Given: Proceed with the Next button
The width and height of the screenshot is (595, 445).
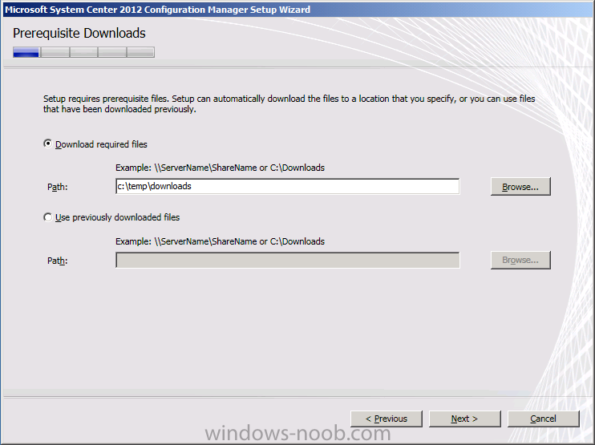Looking at the screenshot, I should coord(465,419).
